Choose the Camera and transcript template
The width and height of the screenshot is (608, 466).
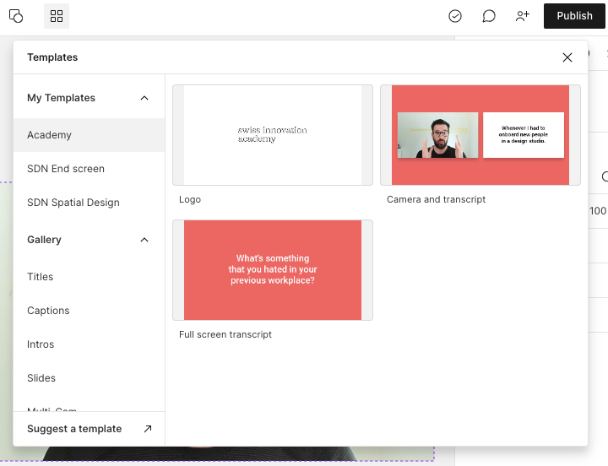tap(480, 135)
